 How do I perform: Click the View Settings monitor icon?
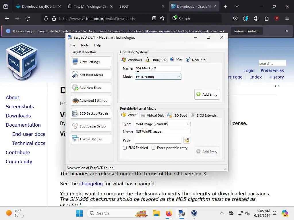tap(75, 62)
